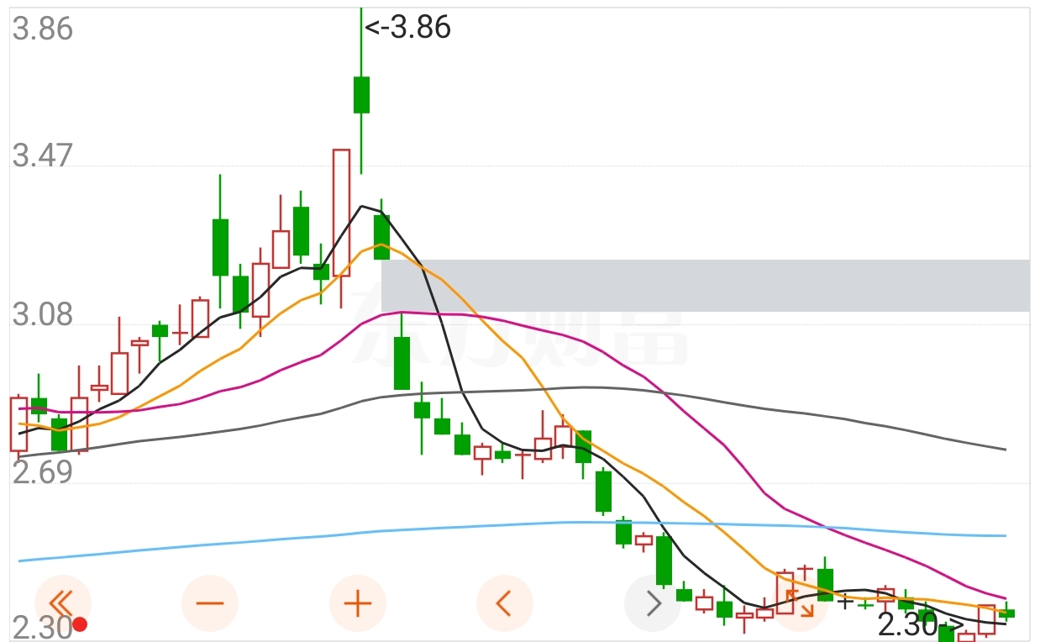The width and height of the screenshot is (1040, 642).
Task: Zoom out the chart with minus icon
Action: pos(210,603)
